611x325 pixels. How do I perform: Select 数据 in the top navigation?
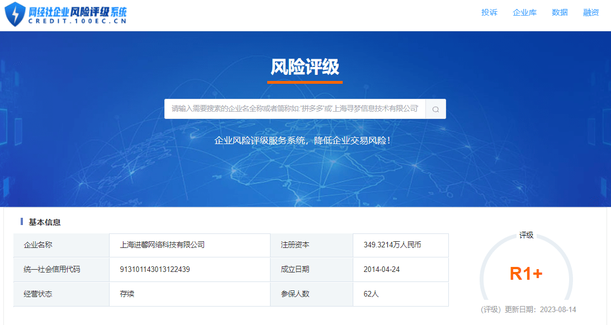pos(560,12)
